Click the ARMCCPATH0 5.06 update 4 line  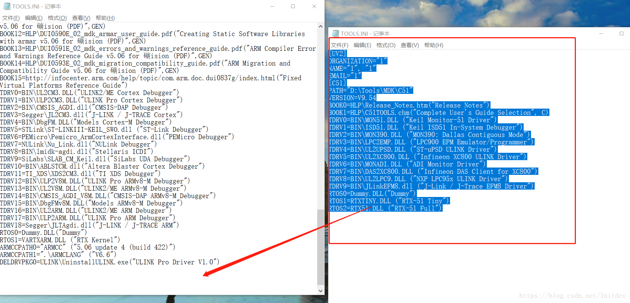tap(88, 247)
